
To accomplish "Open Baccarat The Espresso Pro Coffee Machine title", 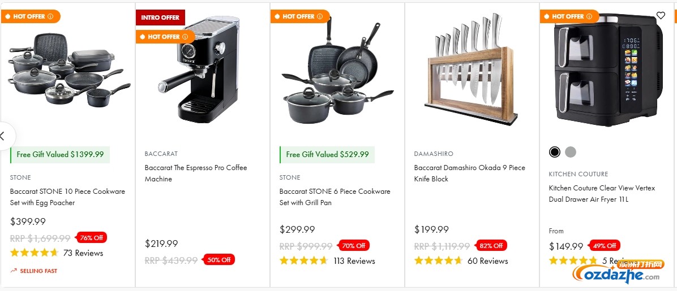I will [x=195, y=173].
